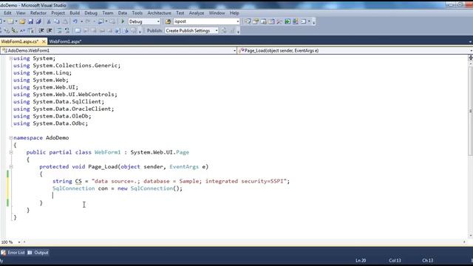Image resolution: width=473 pixels, height=266 pixels.
Task: Open the Refactor menu
Action: [38, 13]
